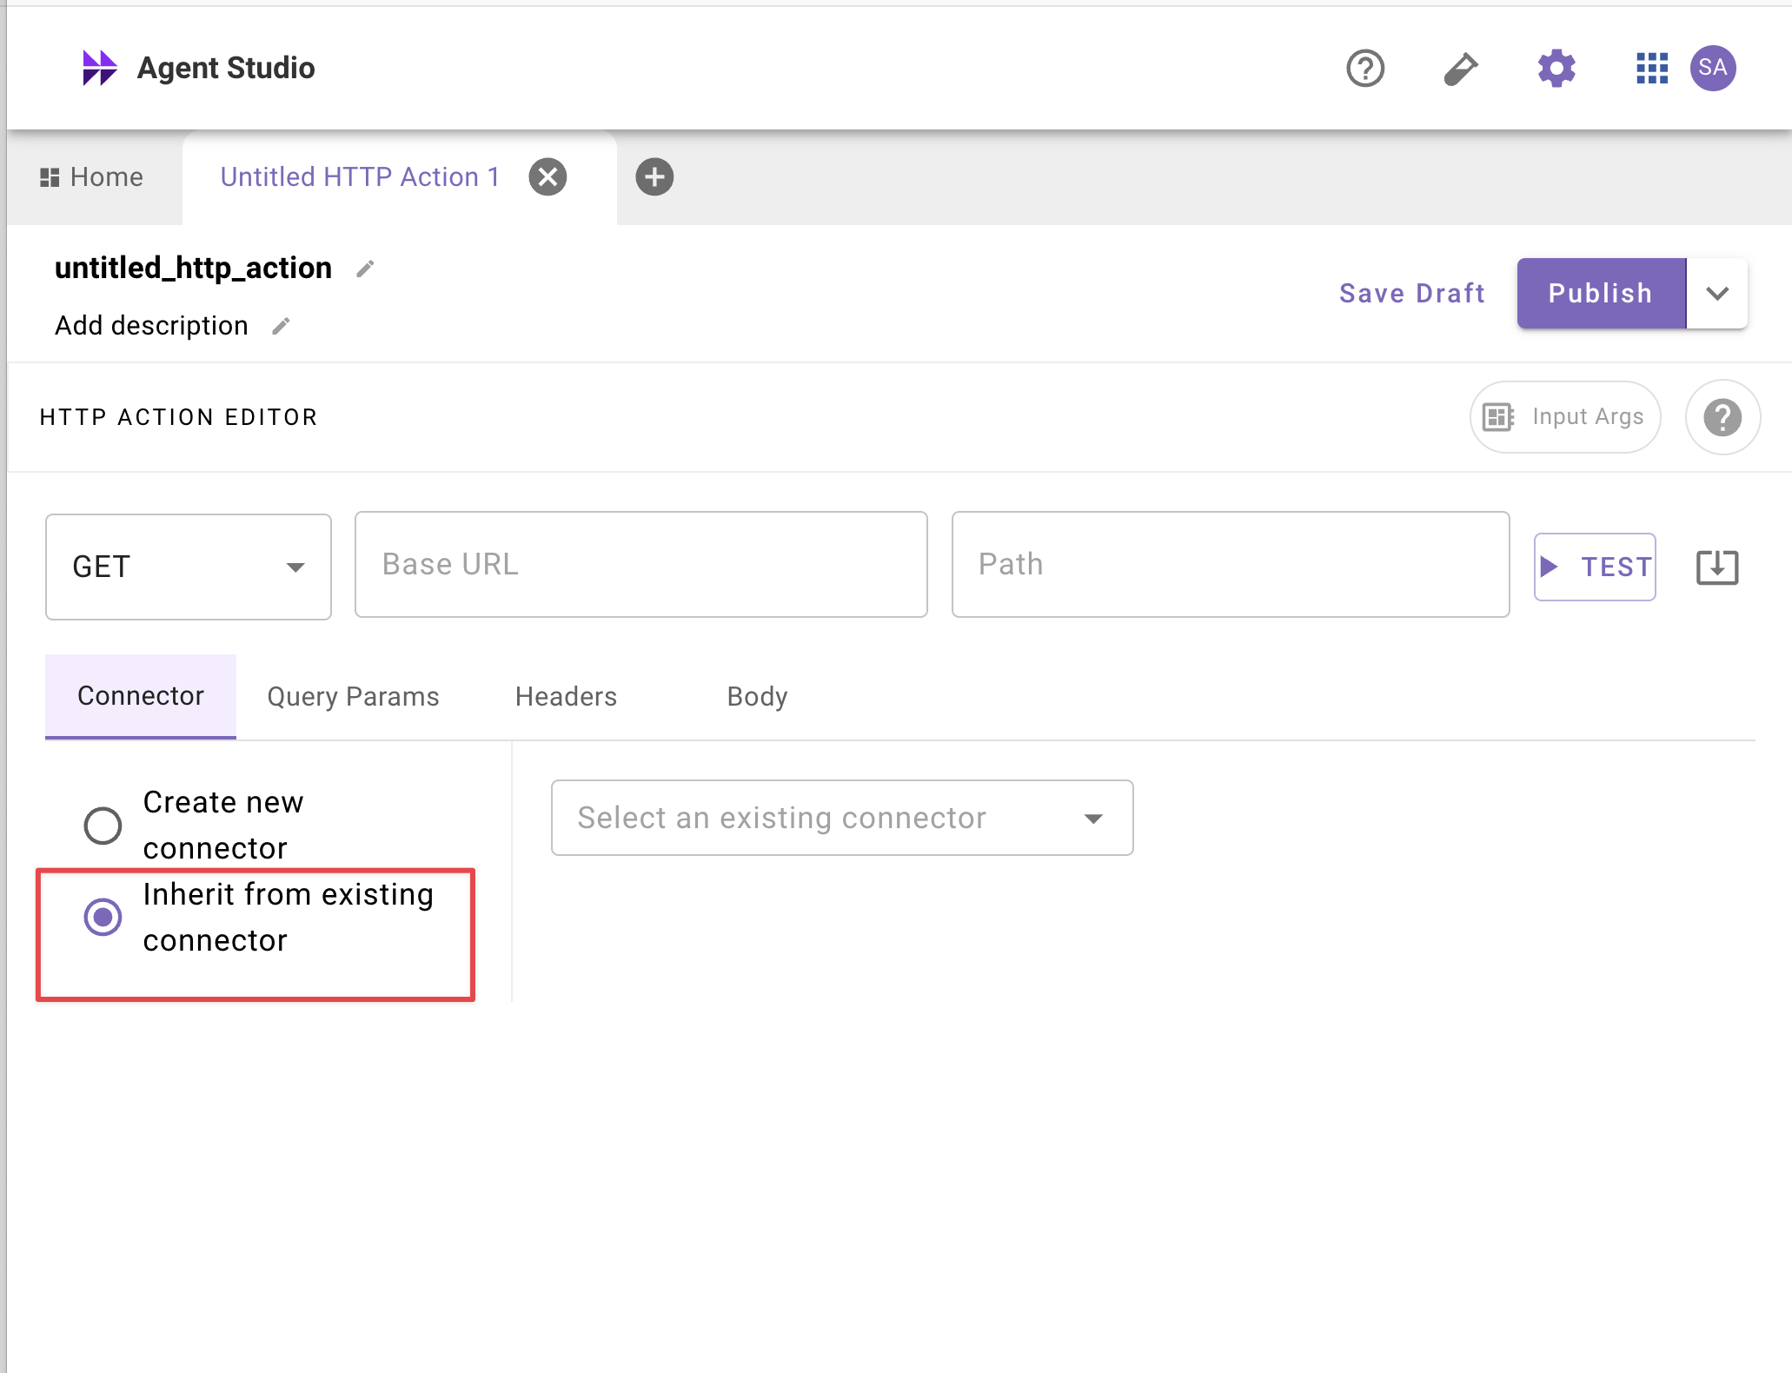This screenshot has height=1373, width=1792.
Task: Select Create new connector radio button
Action: (103, 825)
